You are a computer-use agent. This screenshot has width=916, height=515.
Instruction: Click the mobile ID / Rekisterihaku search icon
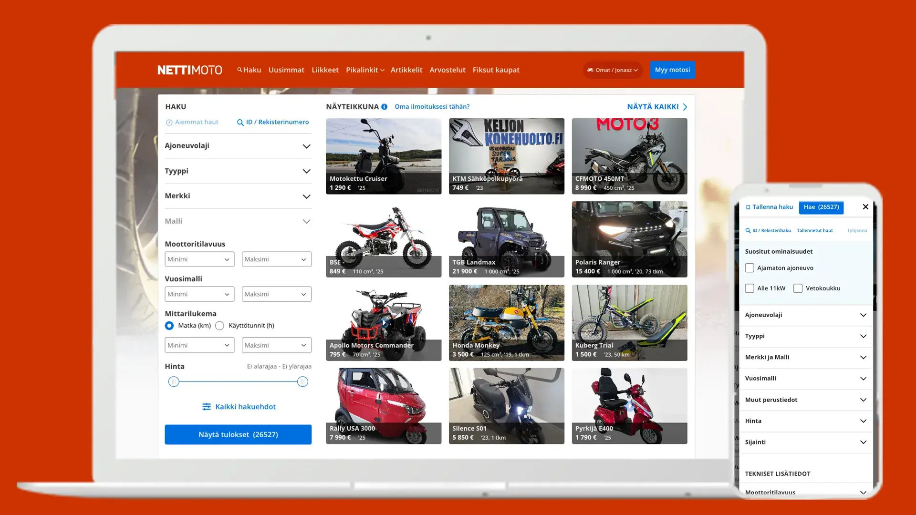tap(748, 231)
